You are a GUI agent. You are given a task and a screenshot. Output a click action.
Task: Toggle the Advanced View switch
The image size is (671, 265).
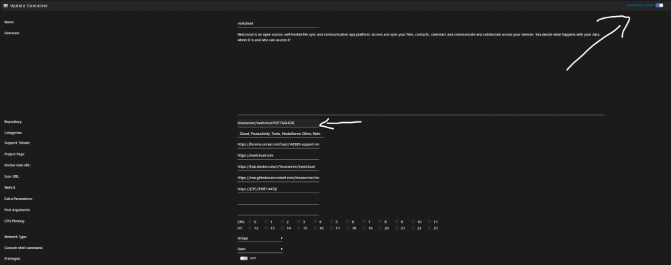660,5
